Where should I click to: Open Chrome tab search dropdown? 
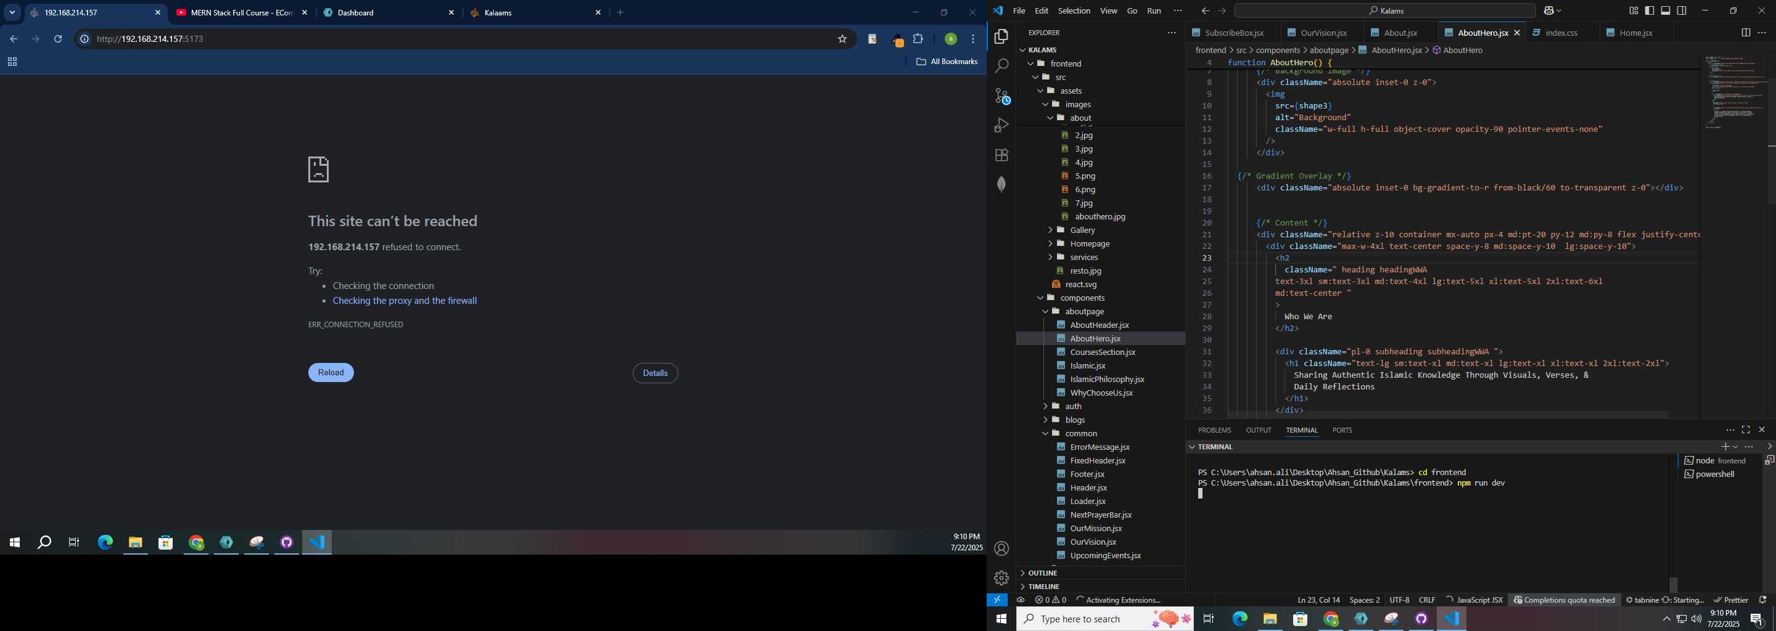pyautogui.click(x=12, y=12)
